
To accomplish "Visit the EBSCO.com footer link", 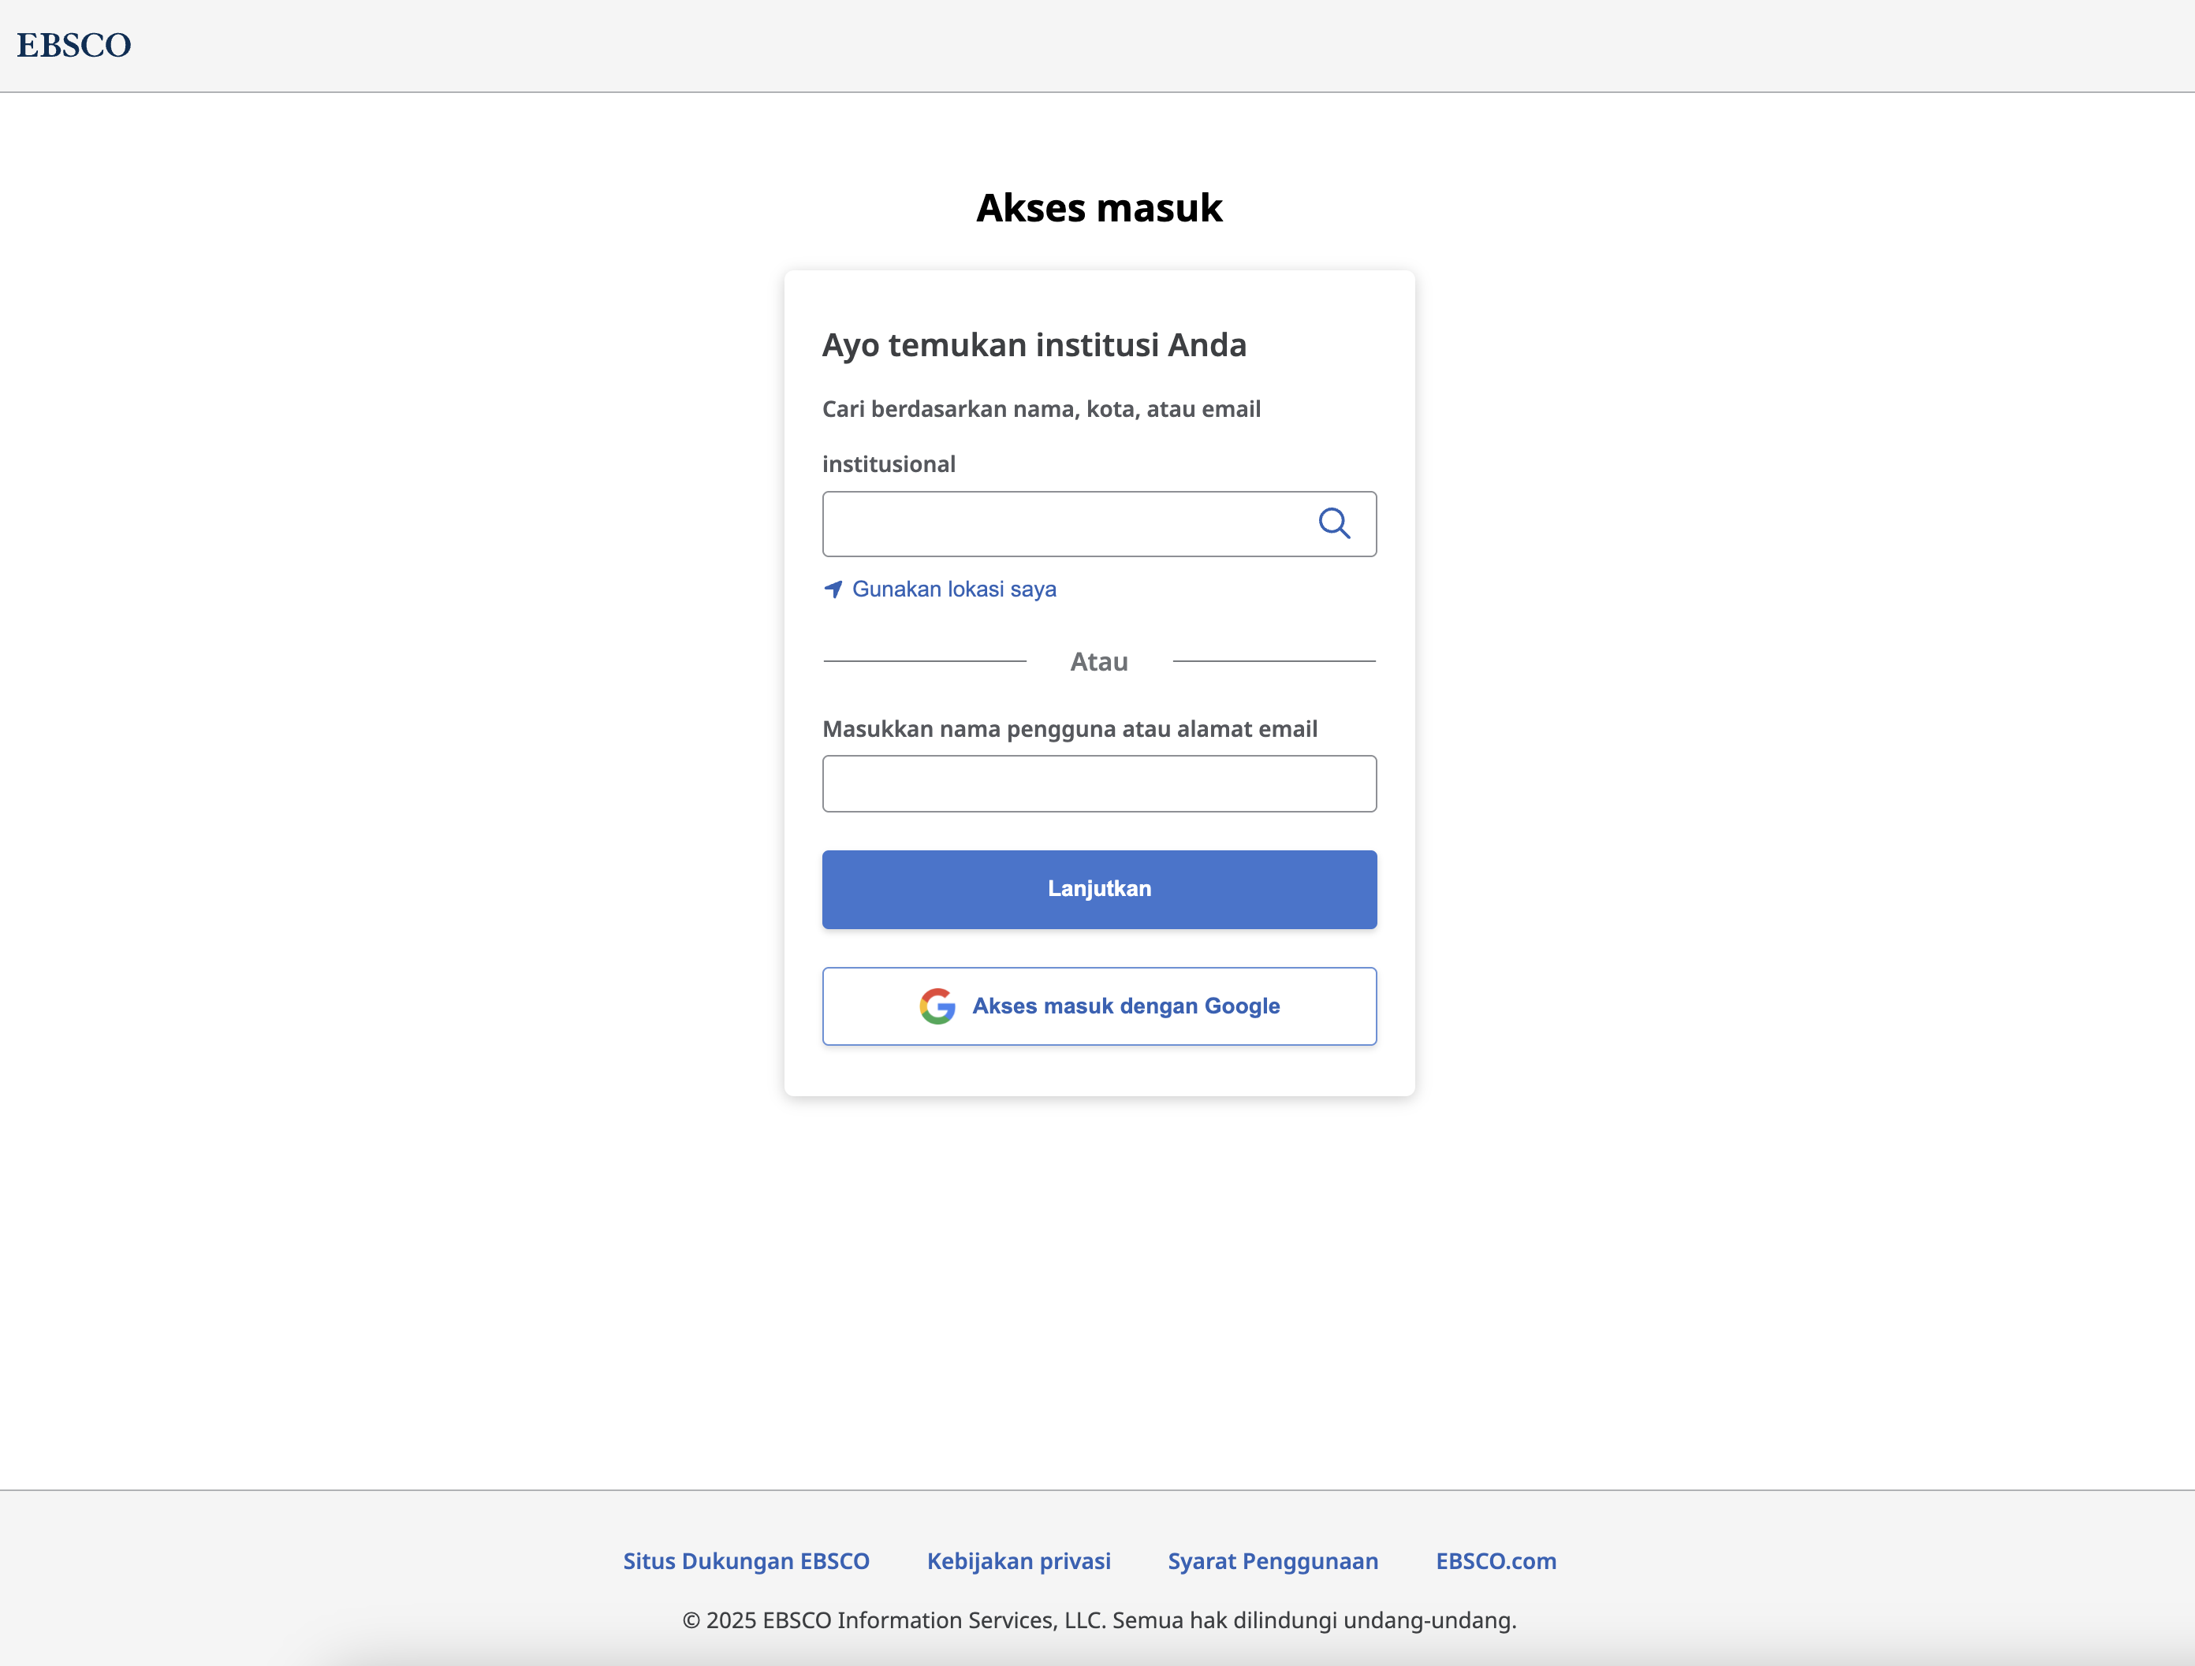I will (1496, 1561).
